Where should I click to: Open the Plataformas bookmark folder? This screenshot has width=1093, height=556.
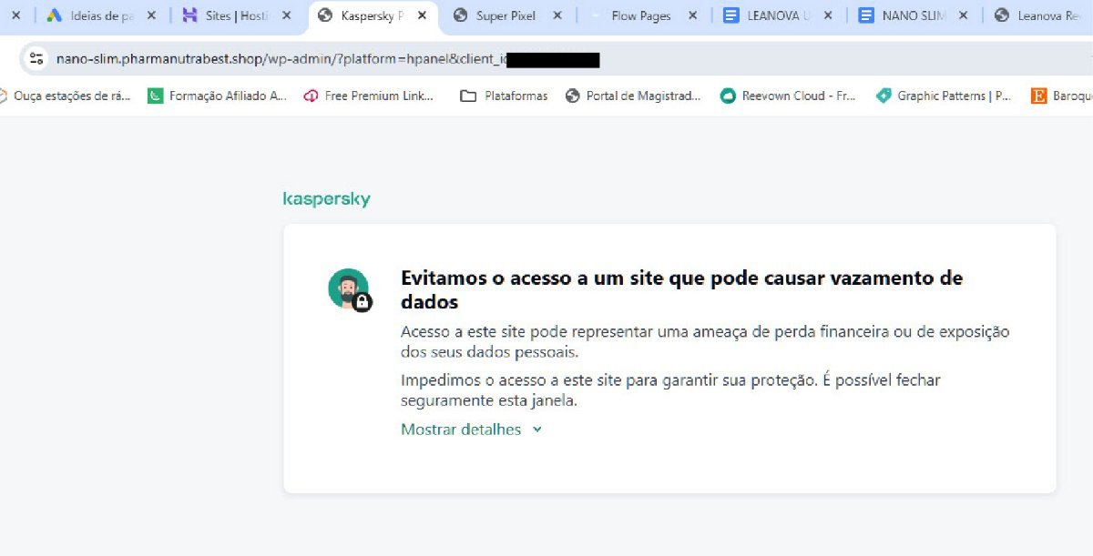[504, 96]
